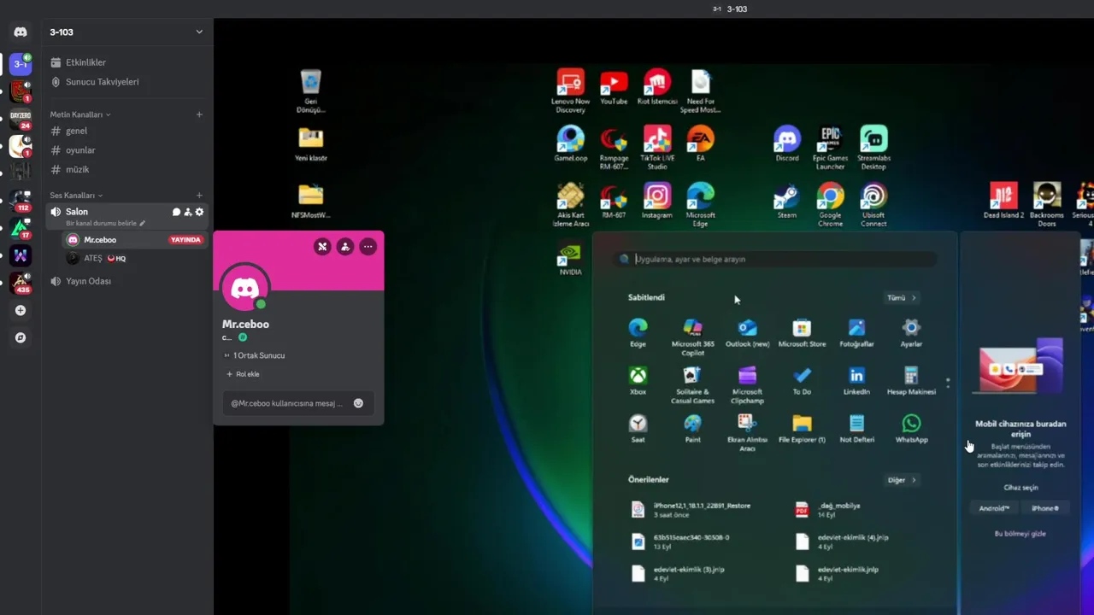Image resolution: width=1094 pixels, height=615 pixels.
Task: Launch To Do pinned app
Action: 802,380
